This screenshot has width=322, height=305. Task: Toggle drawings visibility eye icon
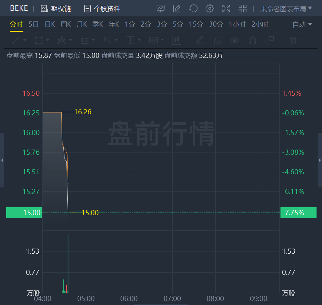[235, 40]
